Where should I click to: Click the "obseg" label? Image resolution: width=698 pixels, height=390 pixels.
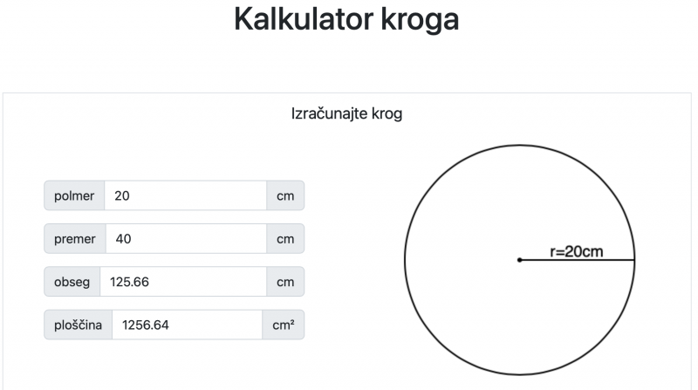click(72, 282)
